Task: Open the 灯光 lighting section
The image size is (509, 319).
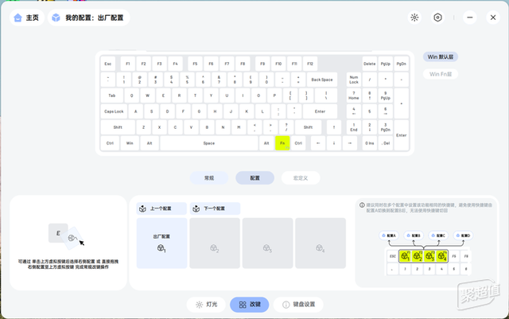Action: pos(206,305)
